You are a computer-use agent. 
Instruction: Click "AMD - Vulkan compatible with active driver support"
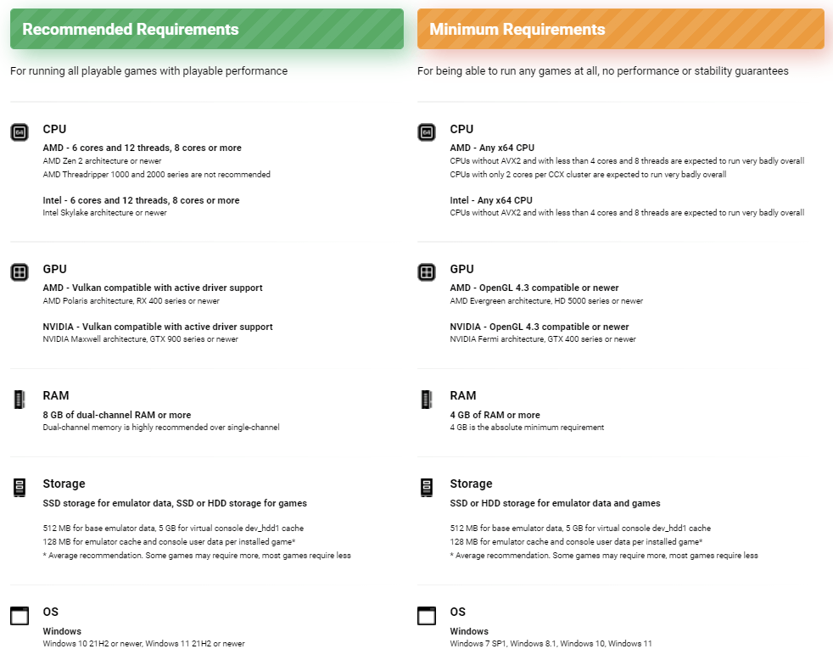(x=153, y=288)
